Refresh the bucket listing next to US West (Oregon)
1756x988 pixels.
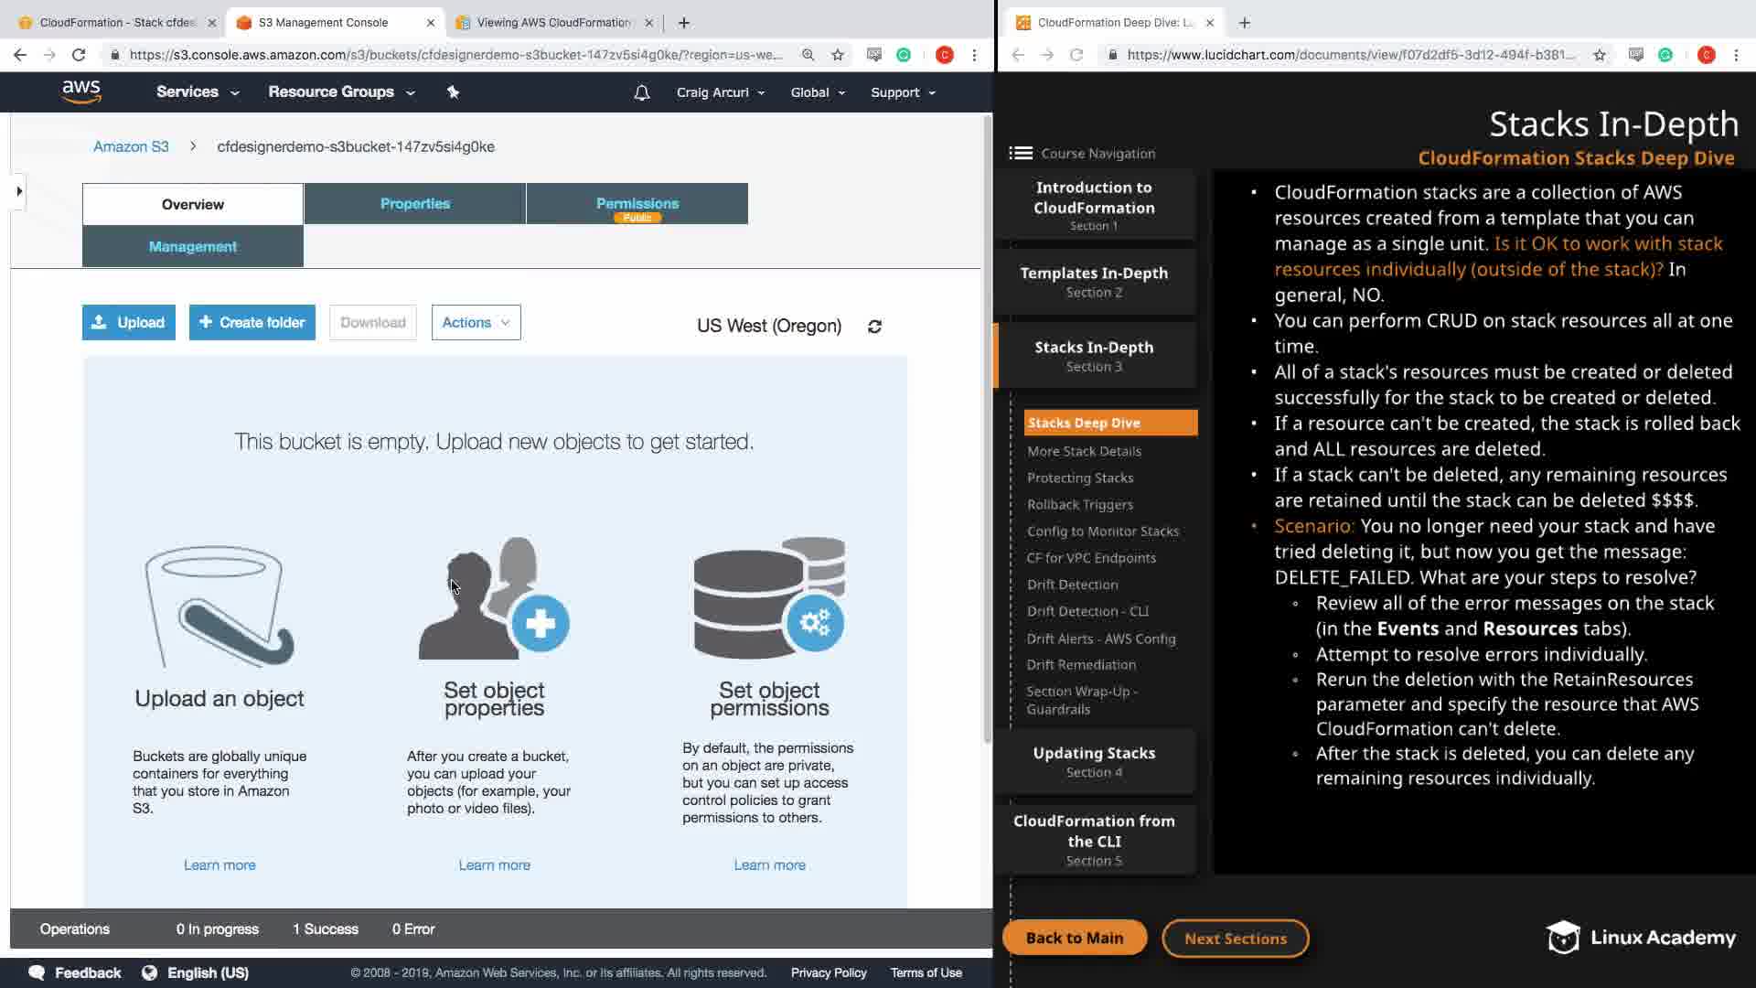[x=874, y=327]
